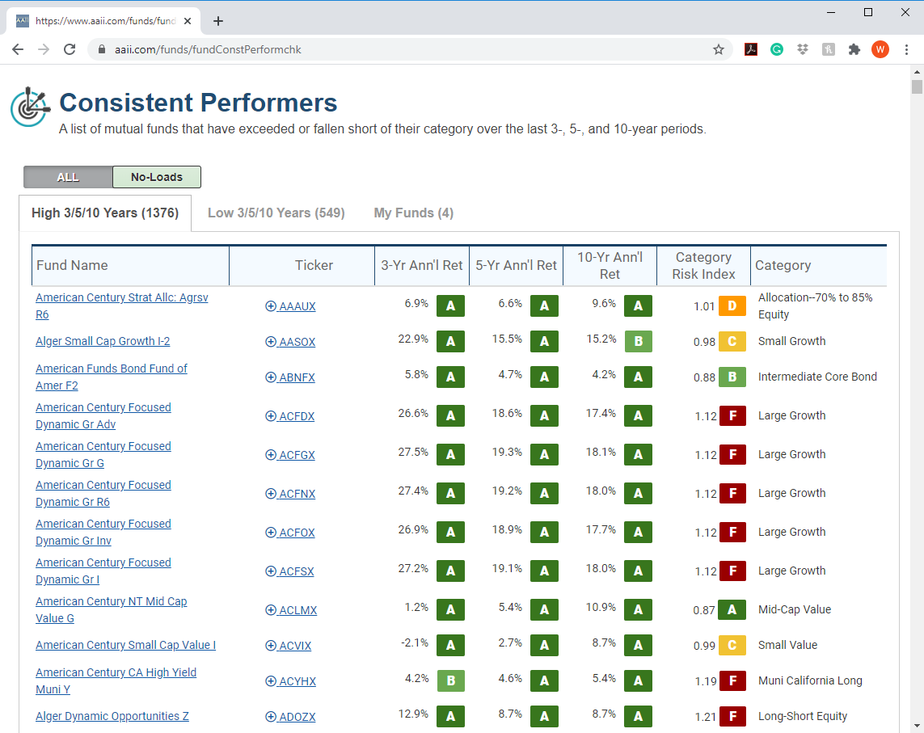Switch the filter to ALL funds
Image resolution: width=924 pixels, height=733 pixels.
pos(68,177)
